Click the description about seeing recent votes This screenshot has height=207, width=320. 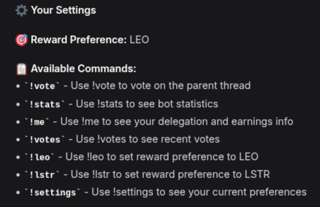[148, 139]
